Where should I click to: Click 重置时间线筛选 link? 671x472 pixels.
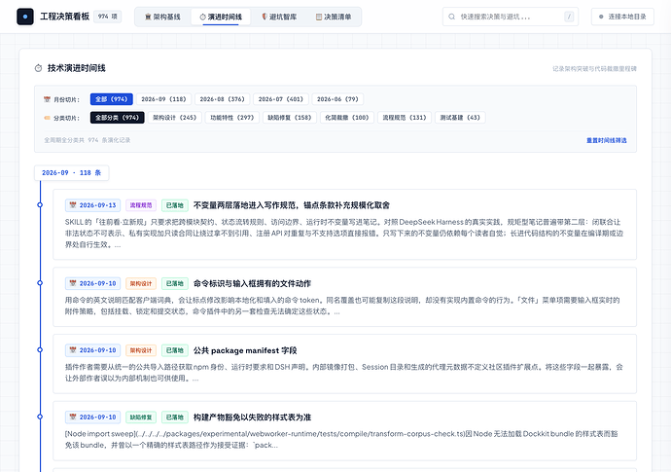coord(607,140)
